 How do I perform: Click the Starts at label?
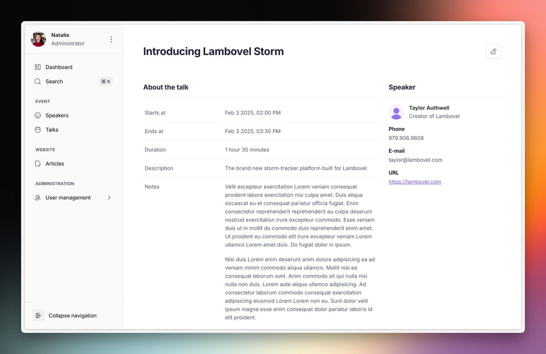[155, 113]
